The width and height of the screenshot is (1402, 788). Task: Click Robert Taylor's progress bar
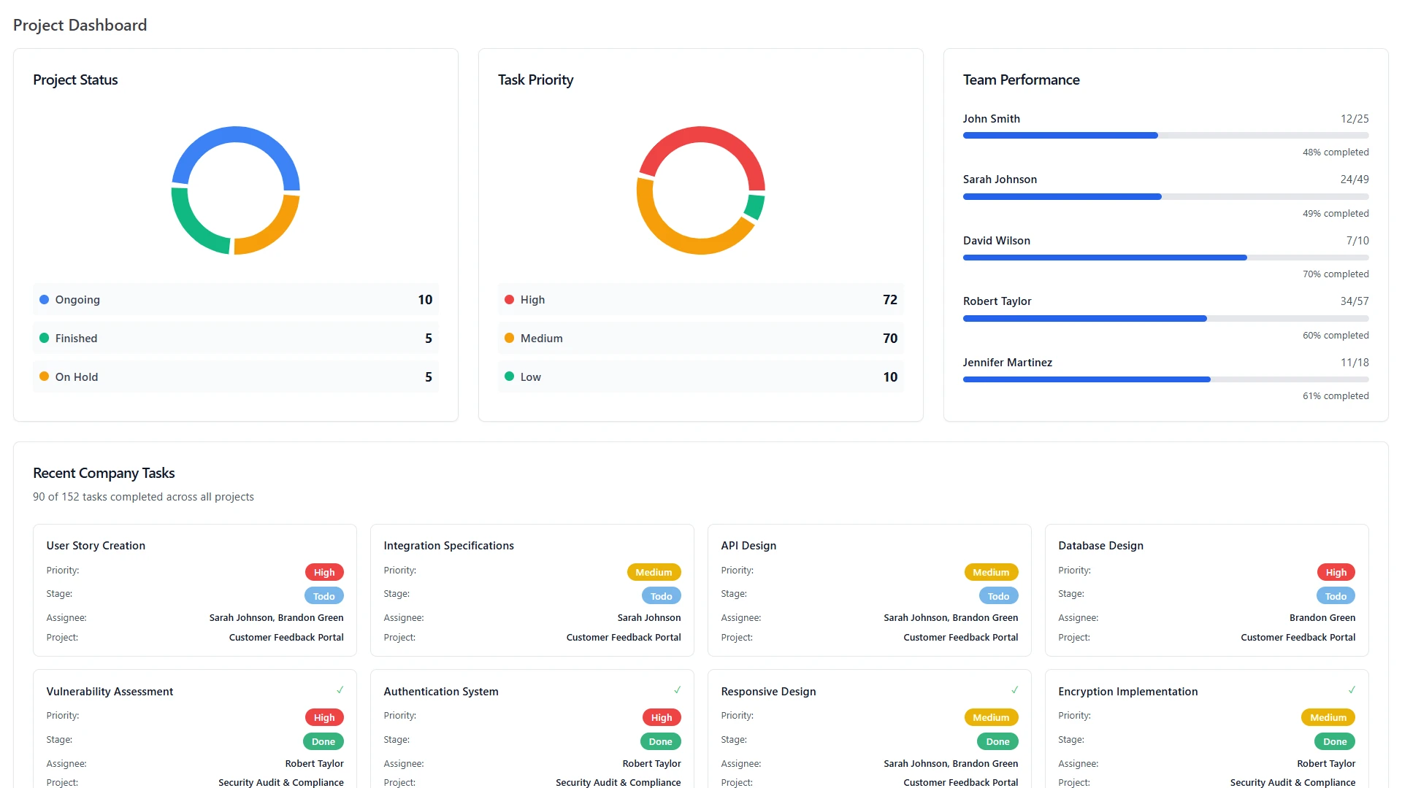click(x=1165, y=319)
